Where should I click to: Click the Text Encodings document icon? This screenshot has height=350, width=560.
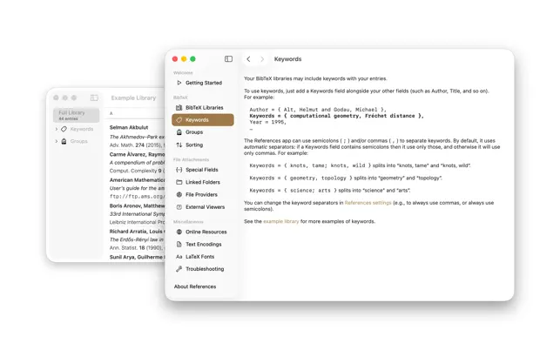click(x=179, y=245)
